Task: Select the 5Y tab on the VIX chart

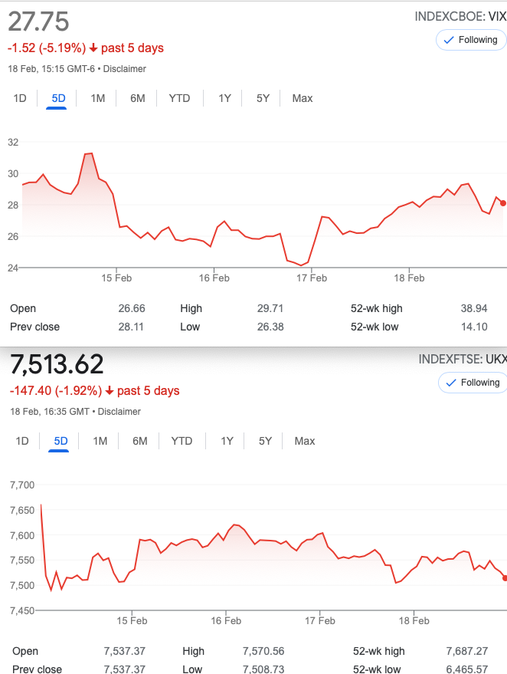Action: point(263,98)
